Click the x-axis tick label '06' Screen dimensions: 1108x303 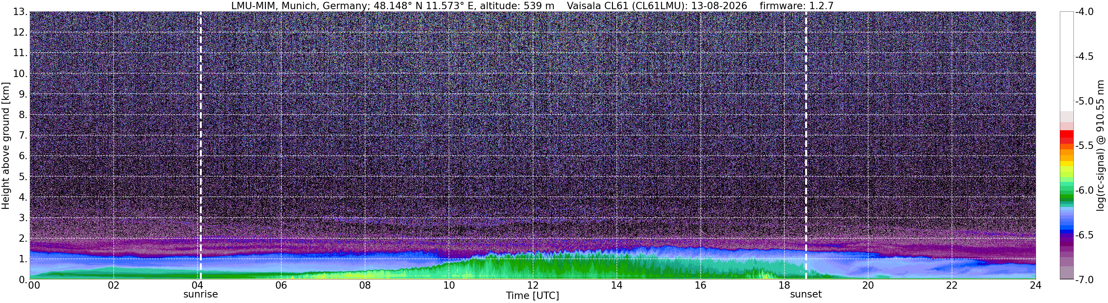[x=281, y=285]
